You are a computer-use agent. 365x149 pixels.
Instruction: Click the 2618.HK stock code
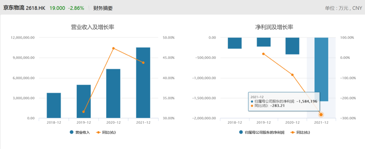(x=36, y=8)
